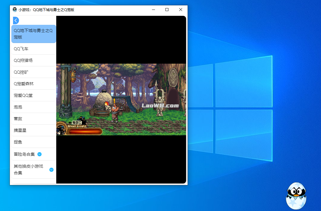Click the penguin app icon in title bar
Image resolution: width=321 pixels, height=211 pixels.
(15, 10)
